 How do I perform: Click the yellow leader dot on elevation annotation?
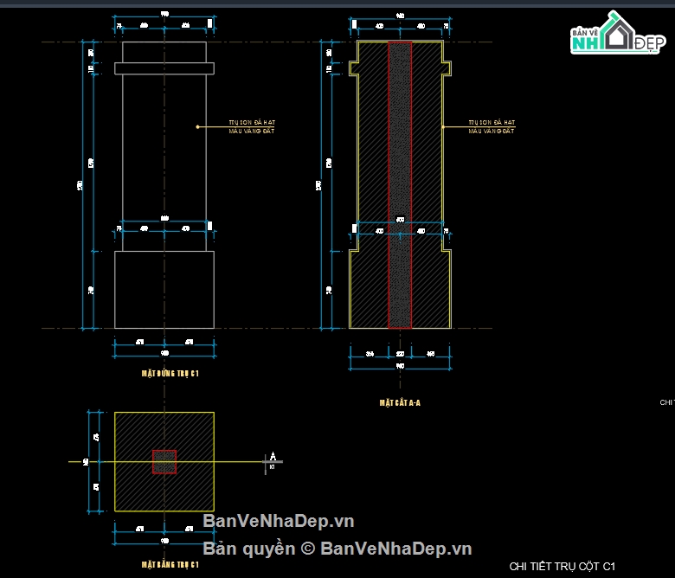pos(197,127)
